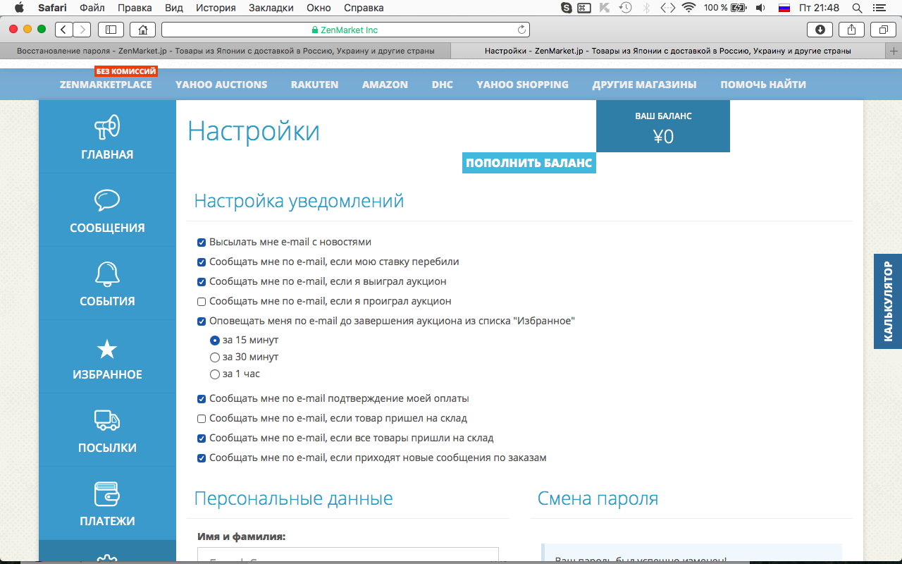Click the 'Имя и фамилия' input field
The height and width of the screenshot is (564, 902).
point(348,555)
